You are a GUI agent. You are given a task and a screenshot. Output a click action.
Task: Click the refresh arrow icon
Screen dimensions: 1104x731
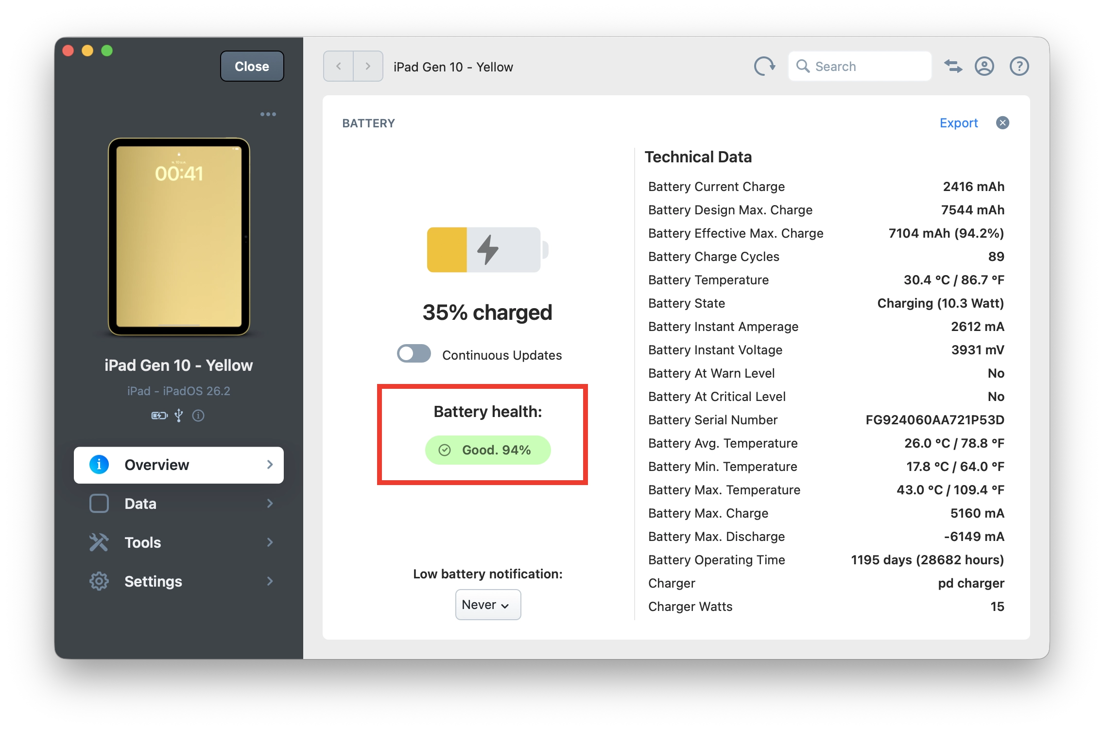pyautogui.click(x=764, y=66)
